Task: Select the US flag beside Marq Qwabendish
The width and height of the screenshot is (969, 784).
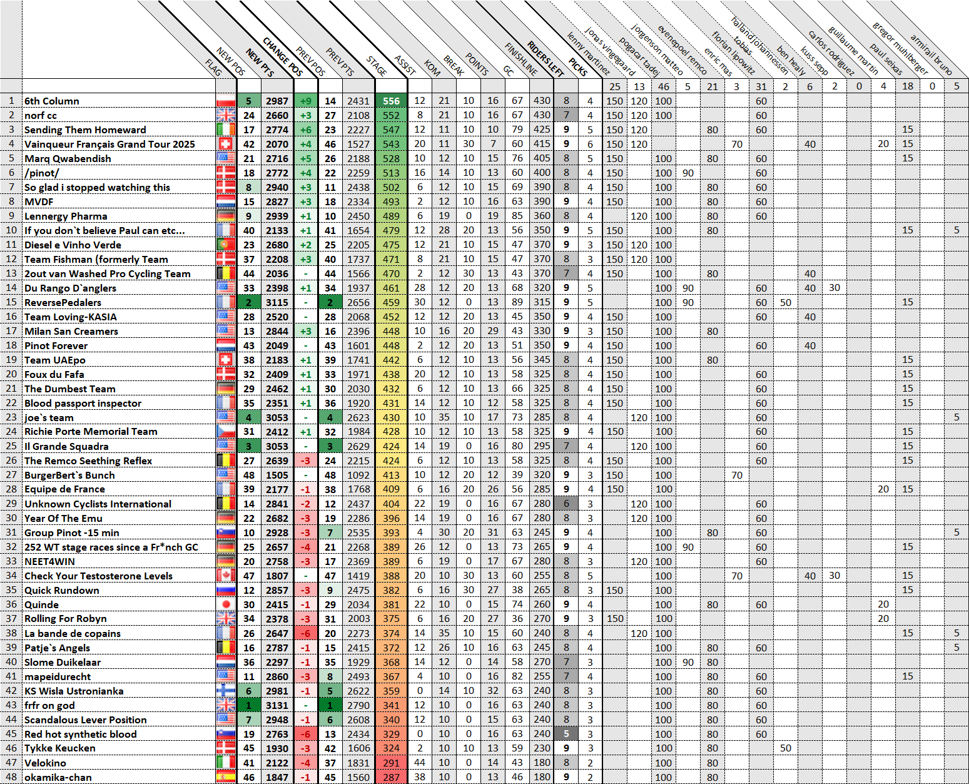Action: click(226, 158)
